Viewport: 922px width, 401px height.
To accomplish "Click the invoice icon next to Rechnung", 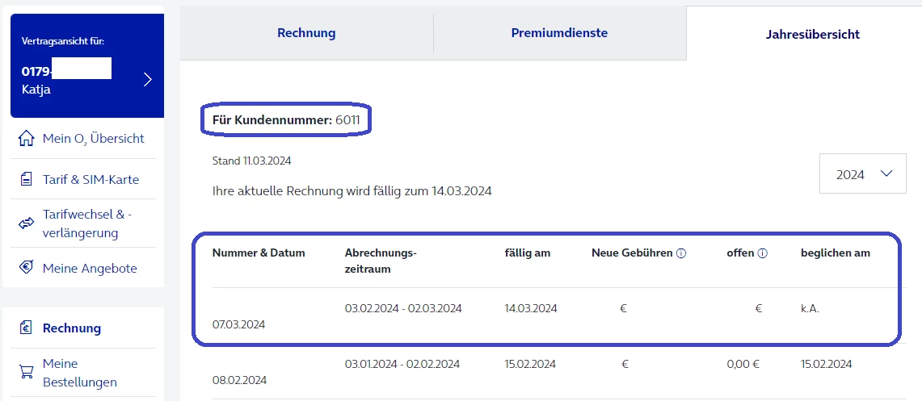I will pos(27,328).
